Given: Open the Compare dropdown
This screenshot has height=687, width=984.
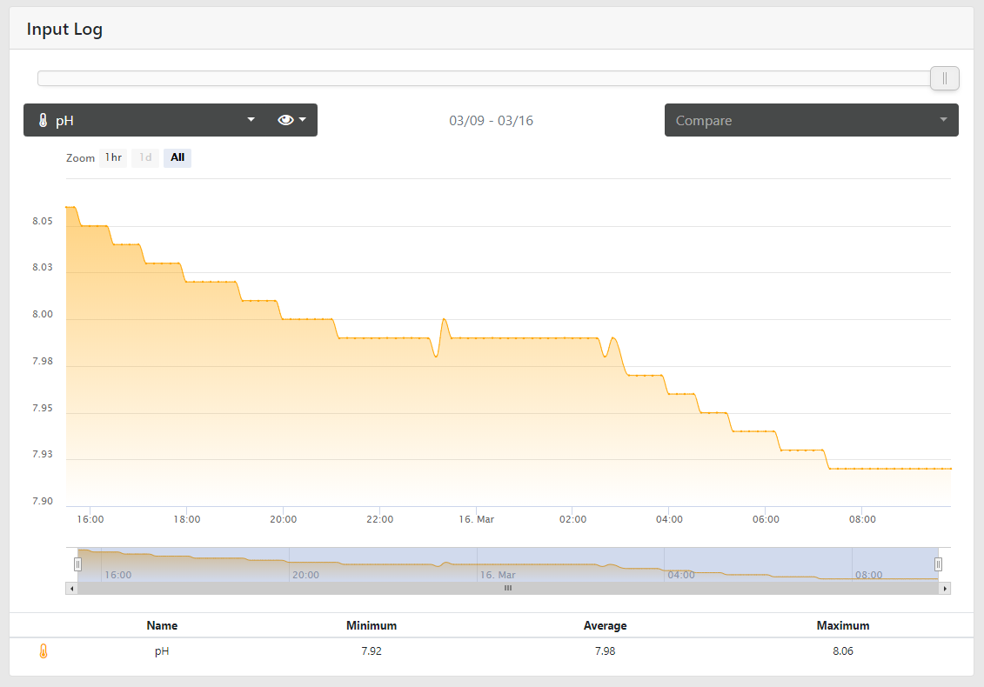Looking at the screenshot, I should pos(812,120).
